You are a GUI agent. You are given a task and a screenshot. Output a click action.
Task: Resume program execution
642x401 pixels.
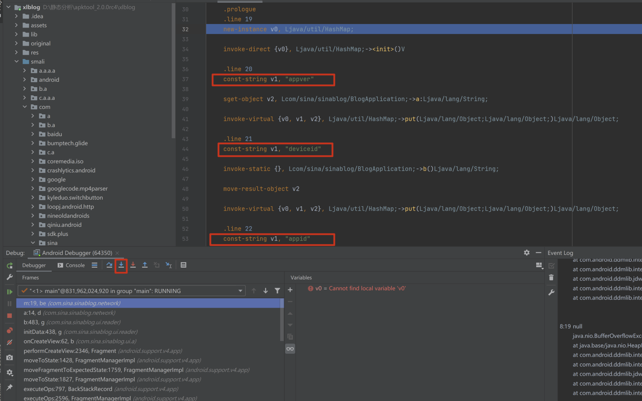[10, 292]
